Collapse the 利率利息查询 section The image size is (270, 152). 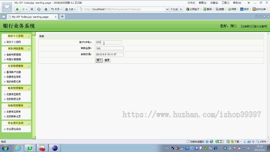[28, 49]
